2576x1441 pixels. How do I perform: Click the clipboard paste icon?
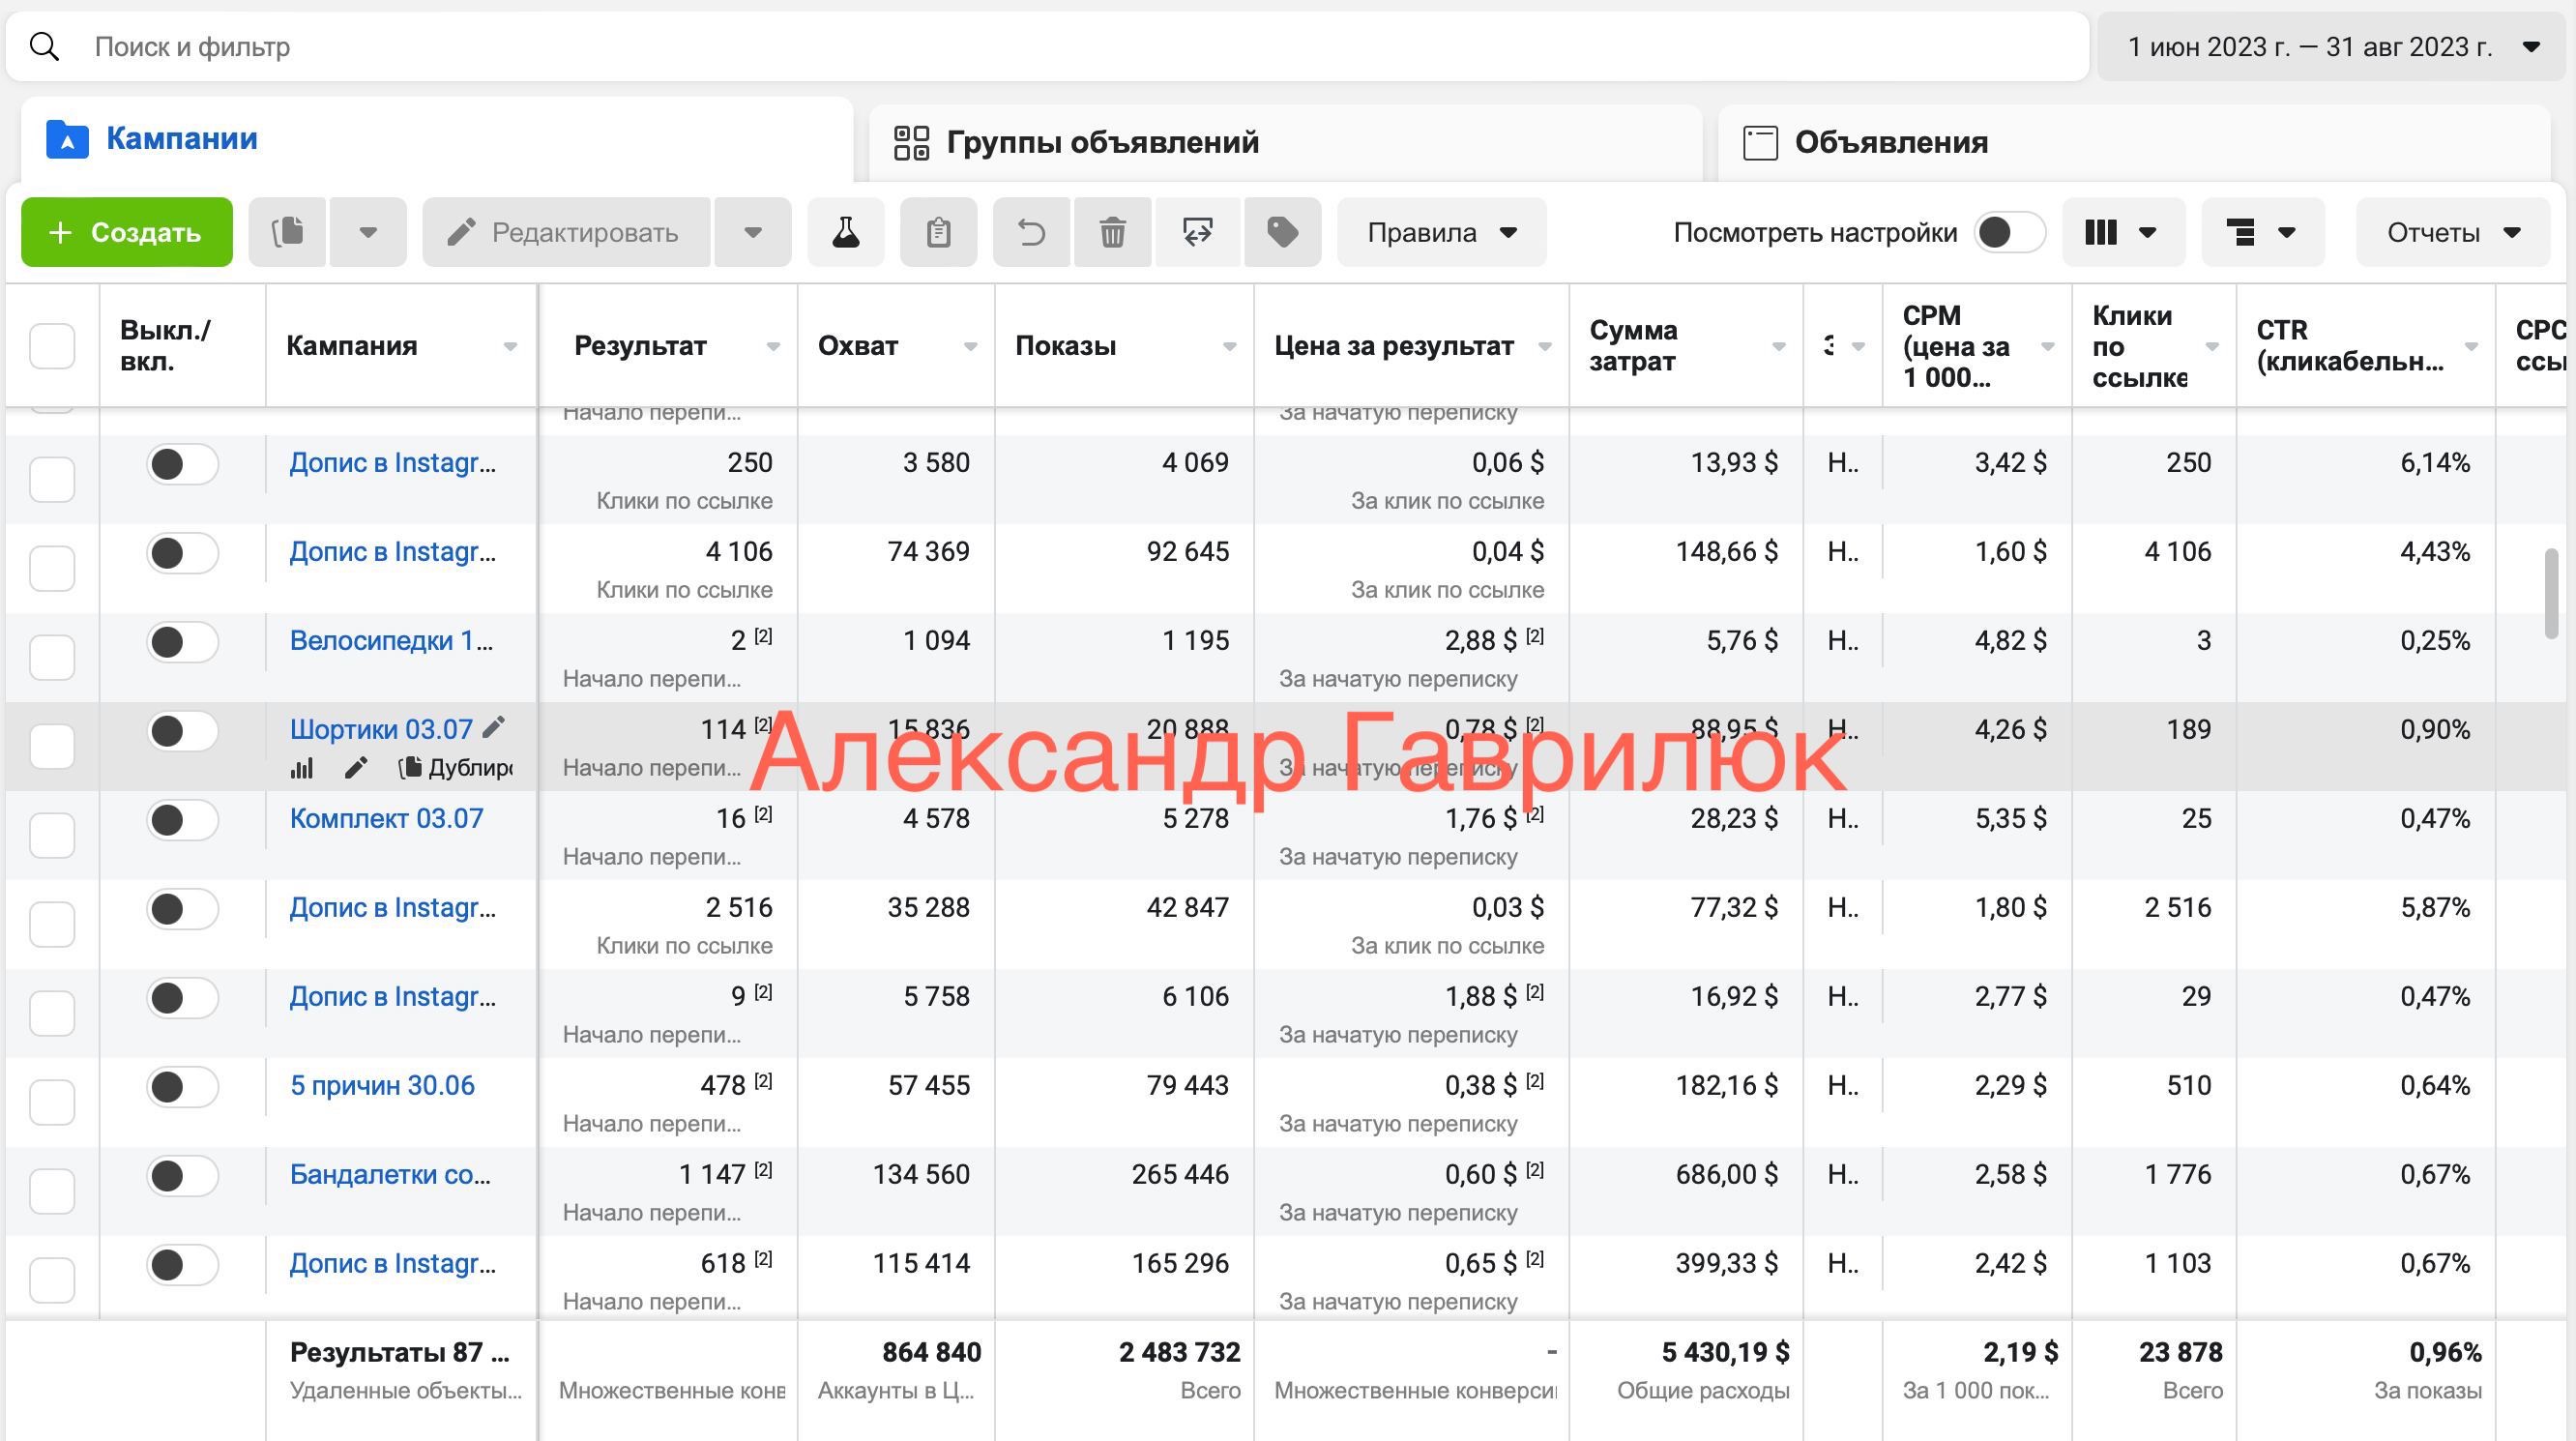938,232
